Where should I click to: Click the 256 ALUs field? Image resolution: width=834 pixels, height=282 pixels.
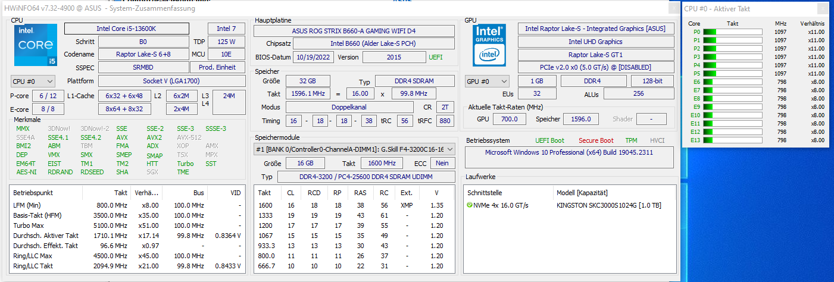pyautogui.click(x=639, y=94)
